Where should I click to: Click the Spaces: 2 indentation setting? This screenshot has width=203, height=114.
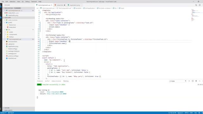click(x=180, y=113)
